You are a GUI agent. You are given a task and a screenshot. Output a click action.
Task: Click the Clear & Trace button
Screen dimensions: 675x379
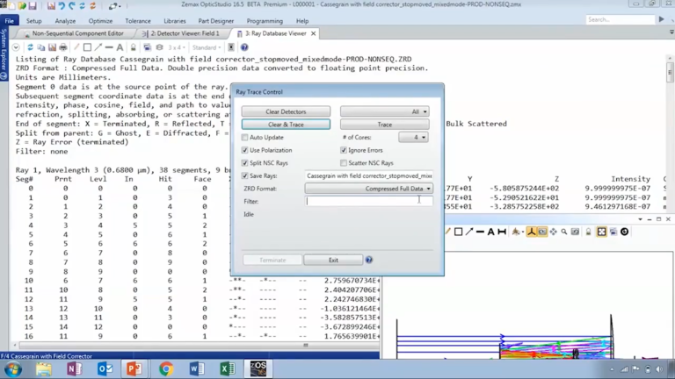coord(286,125)
